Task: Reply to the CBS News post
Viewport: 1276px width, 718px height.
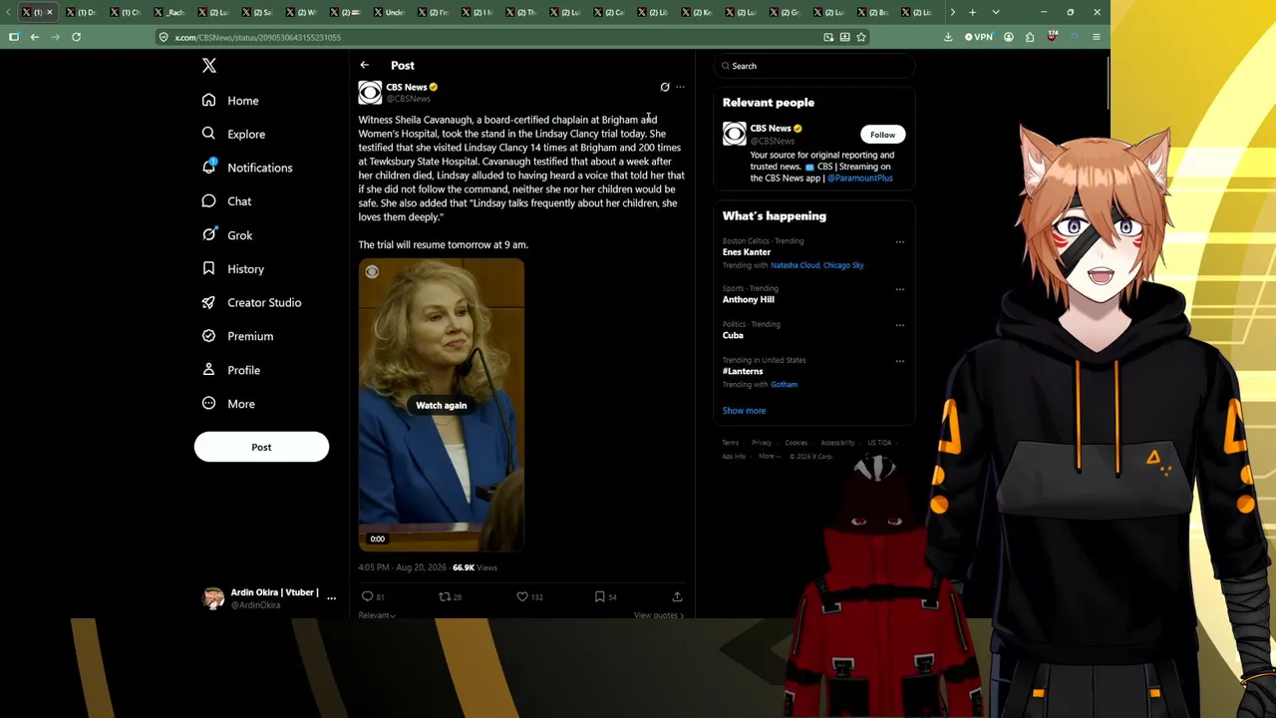Action: [372, 596]
